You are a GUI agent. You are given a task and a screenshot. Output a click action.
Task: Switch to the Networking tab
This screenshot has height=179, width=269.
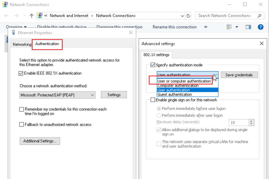point(22,44)
